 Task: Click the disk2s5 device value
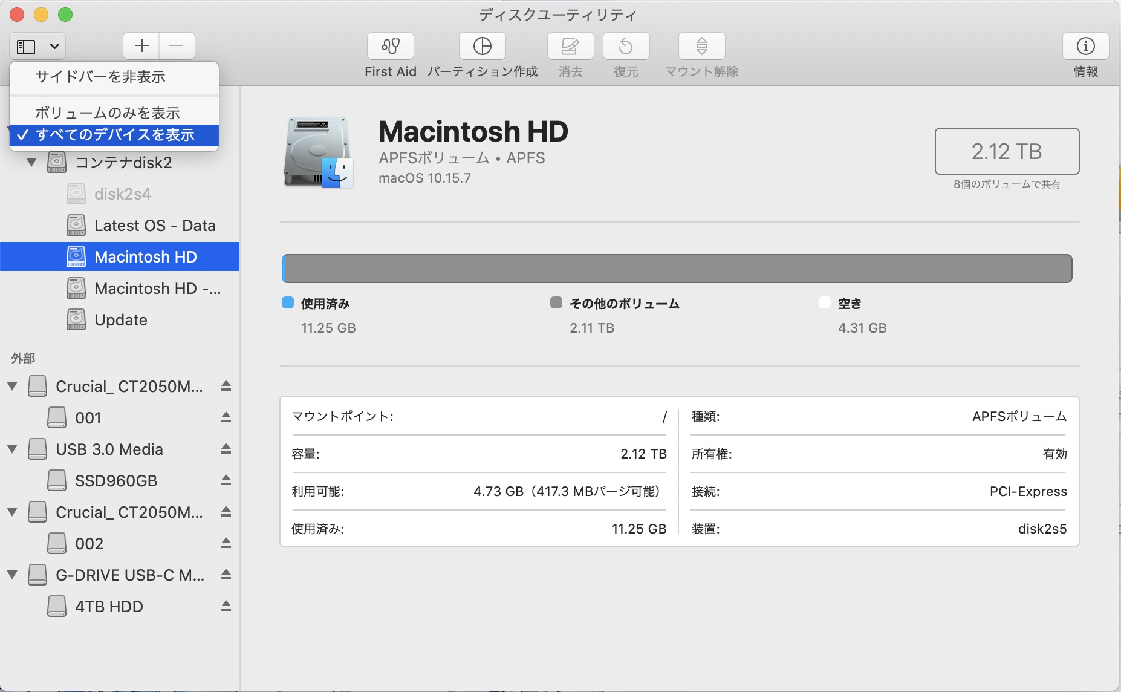tap(1042, 529)
